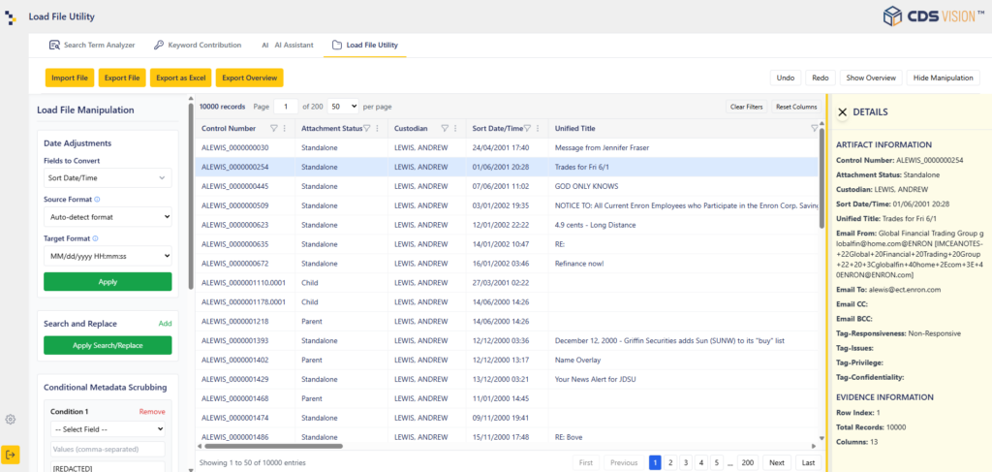
Task: Open Condition 1 Select Field dropdown
Action: tap(108, 429)
